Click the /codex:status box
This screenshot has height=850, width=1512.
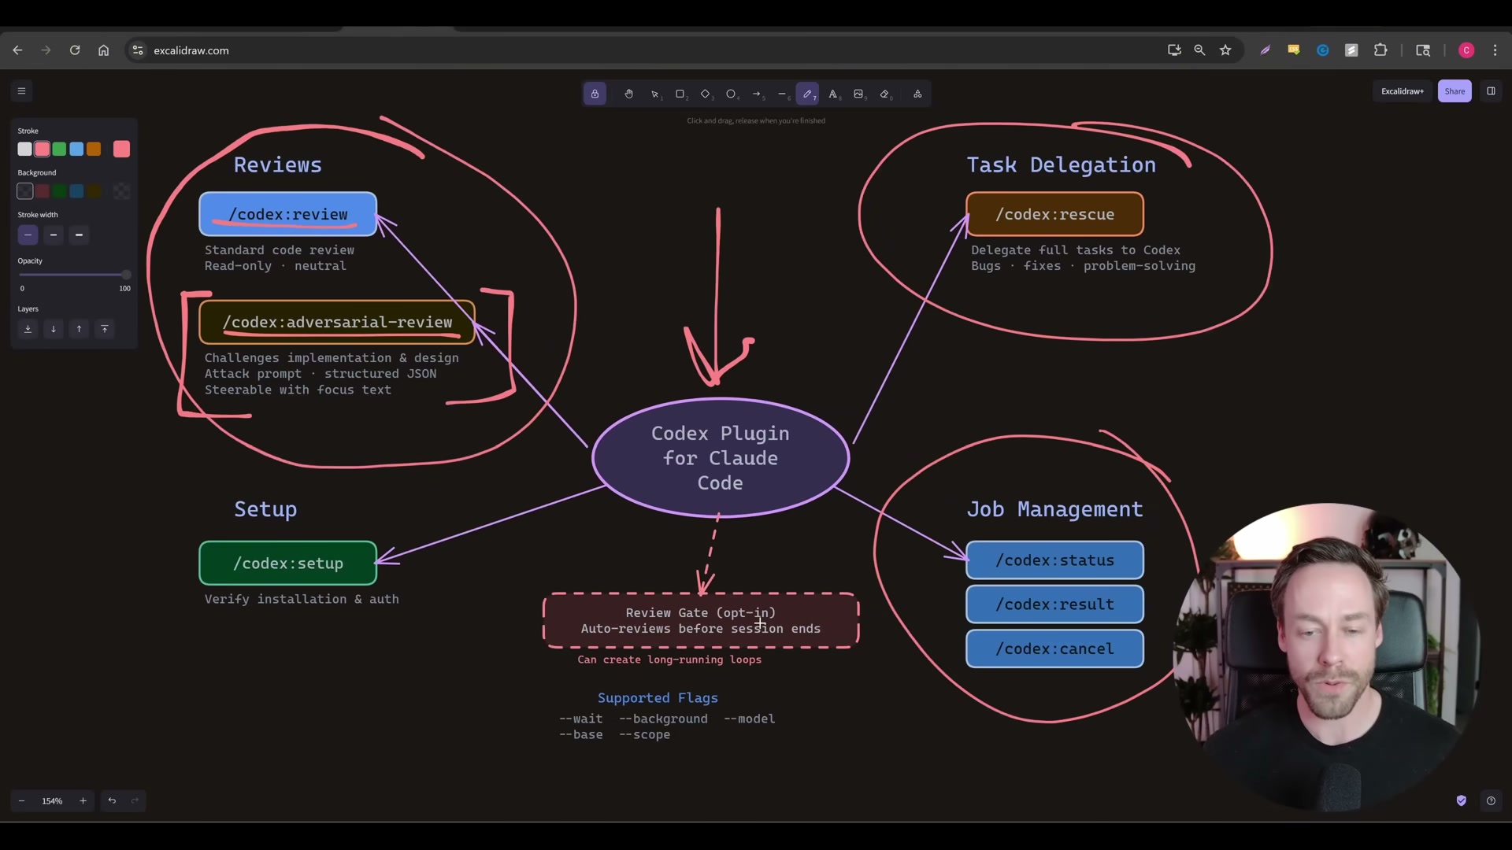coord(1054,560)
